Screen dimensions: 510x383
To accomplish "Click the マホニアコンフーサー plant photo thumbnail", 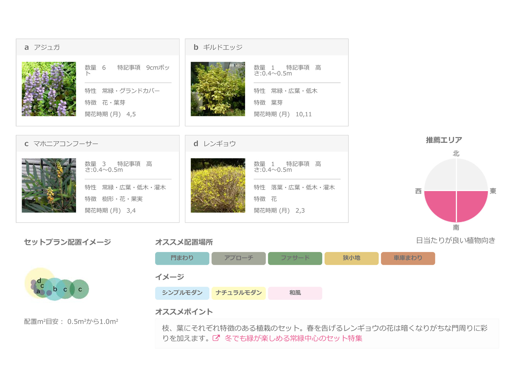I will (x=49, y=185).
